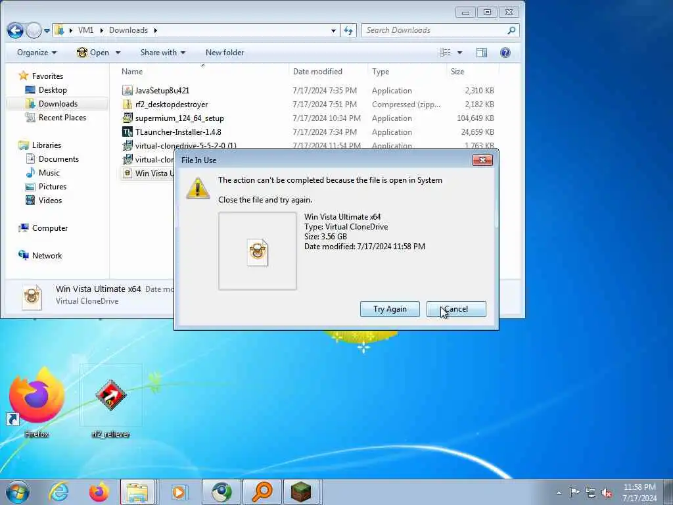
Task: Sort files by Type column
Action: pos(381,72)
